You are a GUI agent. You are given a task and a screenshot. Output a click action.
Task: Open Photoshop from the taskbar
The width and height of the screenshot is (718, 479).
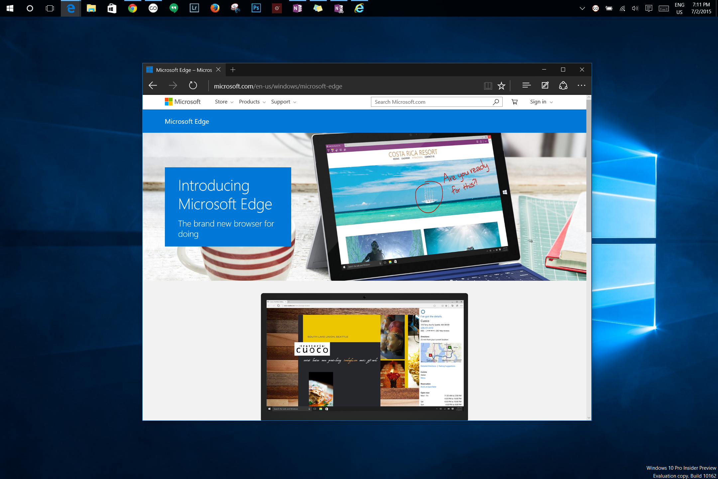coord(256,8)
